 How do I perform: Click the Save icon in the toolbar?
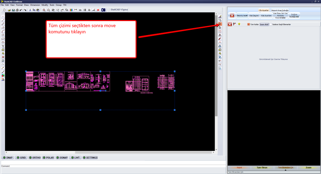(x=13, y=10)
